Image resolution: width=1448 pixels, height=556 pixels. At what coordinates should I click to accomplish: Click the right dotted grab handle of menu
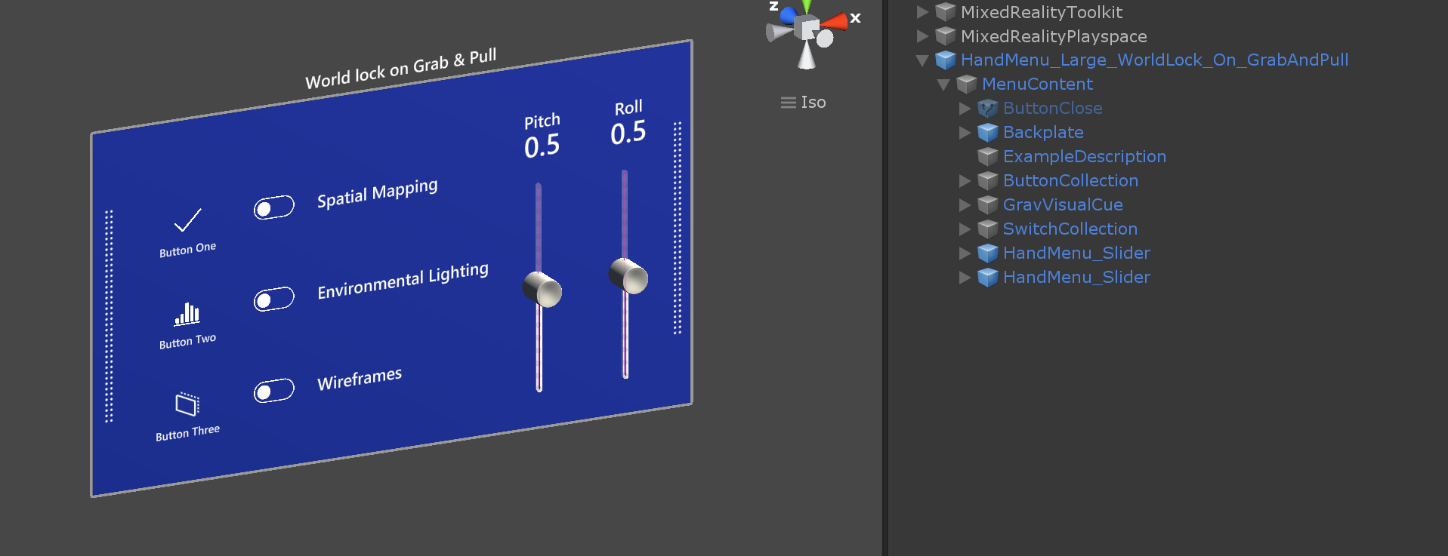click(x=678, y=228)
